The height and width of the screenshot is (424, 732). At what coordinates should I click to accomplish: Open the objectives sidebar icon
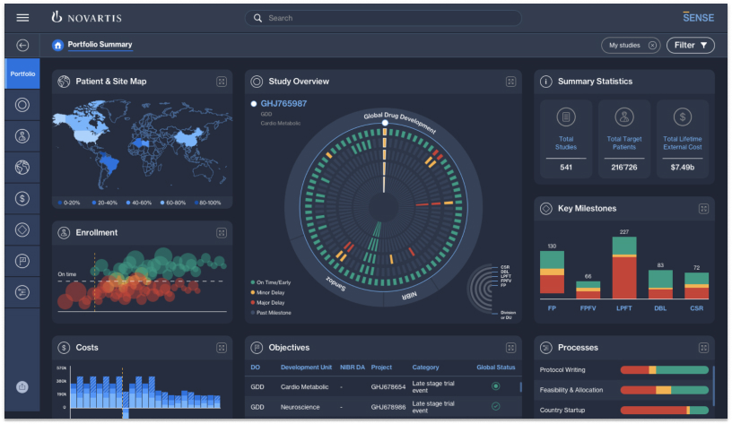pos(22,261)
